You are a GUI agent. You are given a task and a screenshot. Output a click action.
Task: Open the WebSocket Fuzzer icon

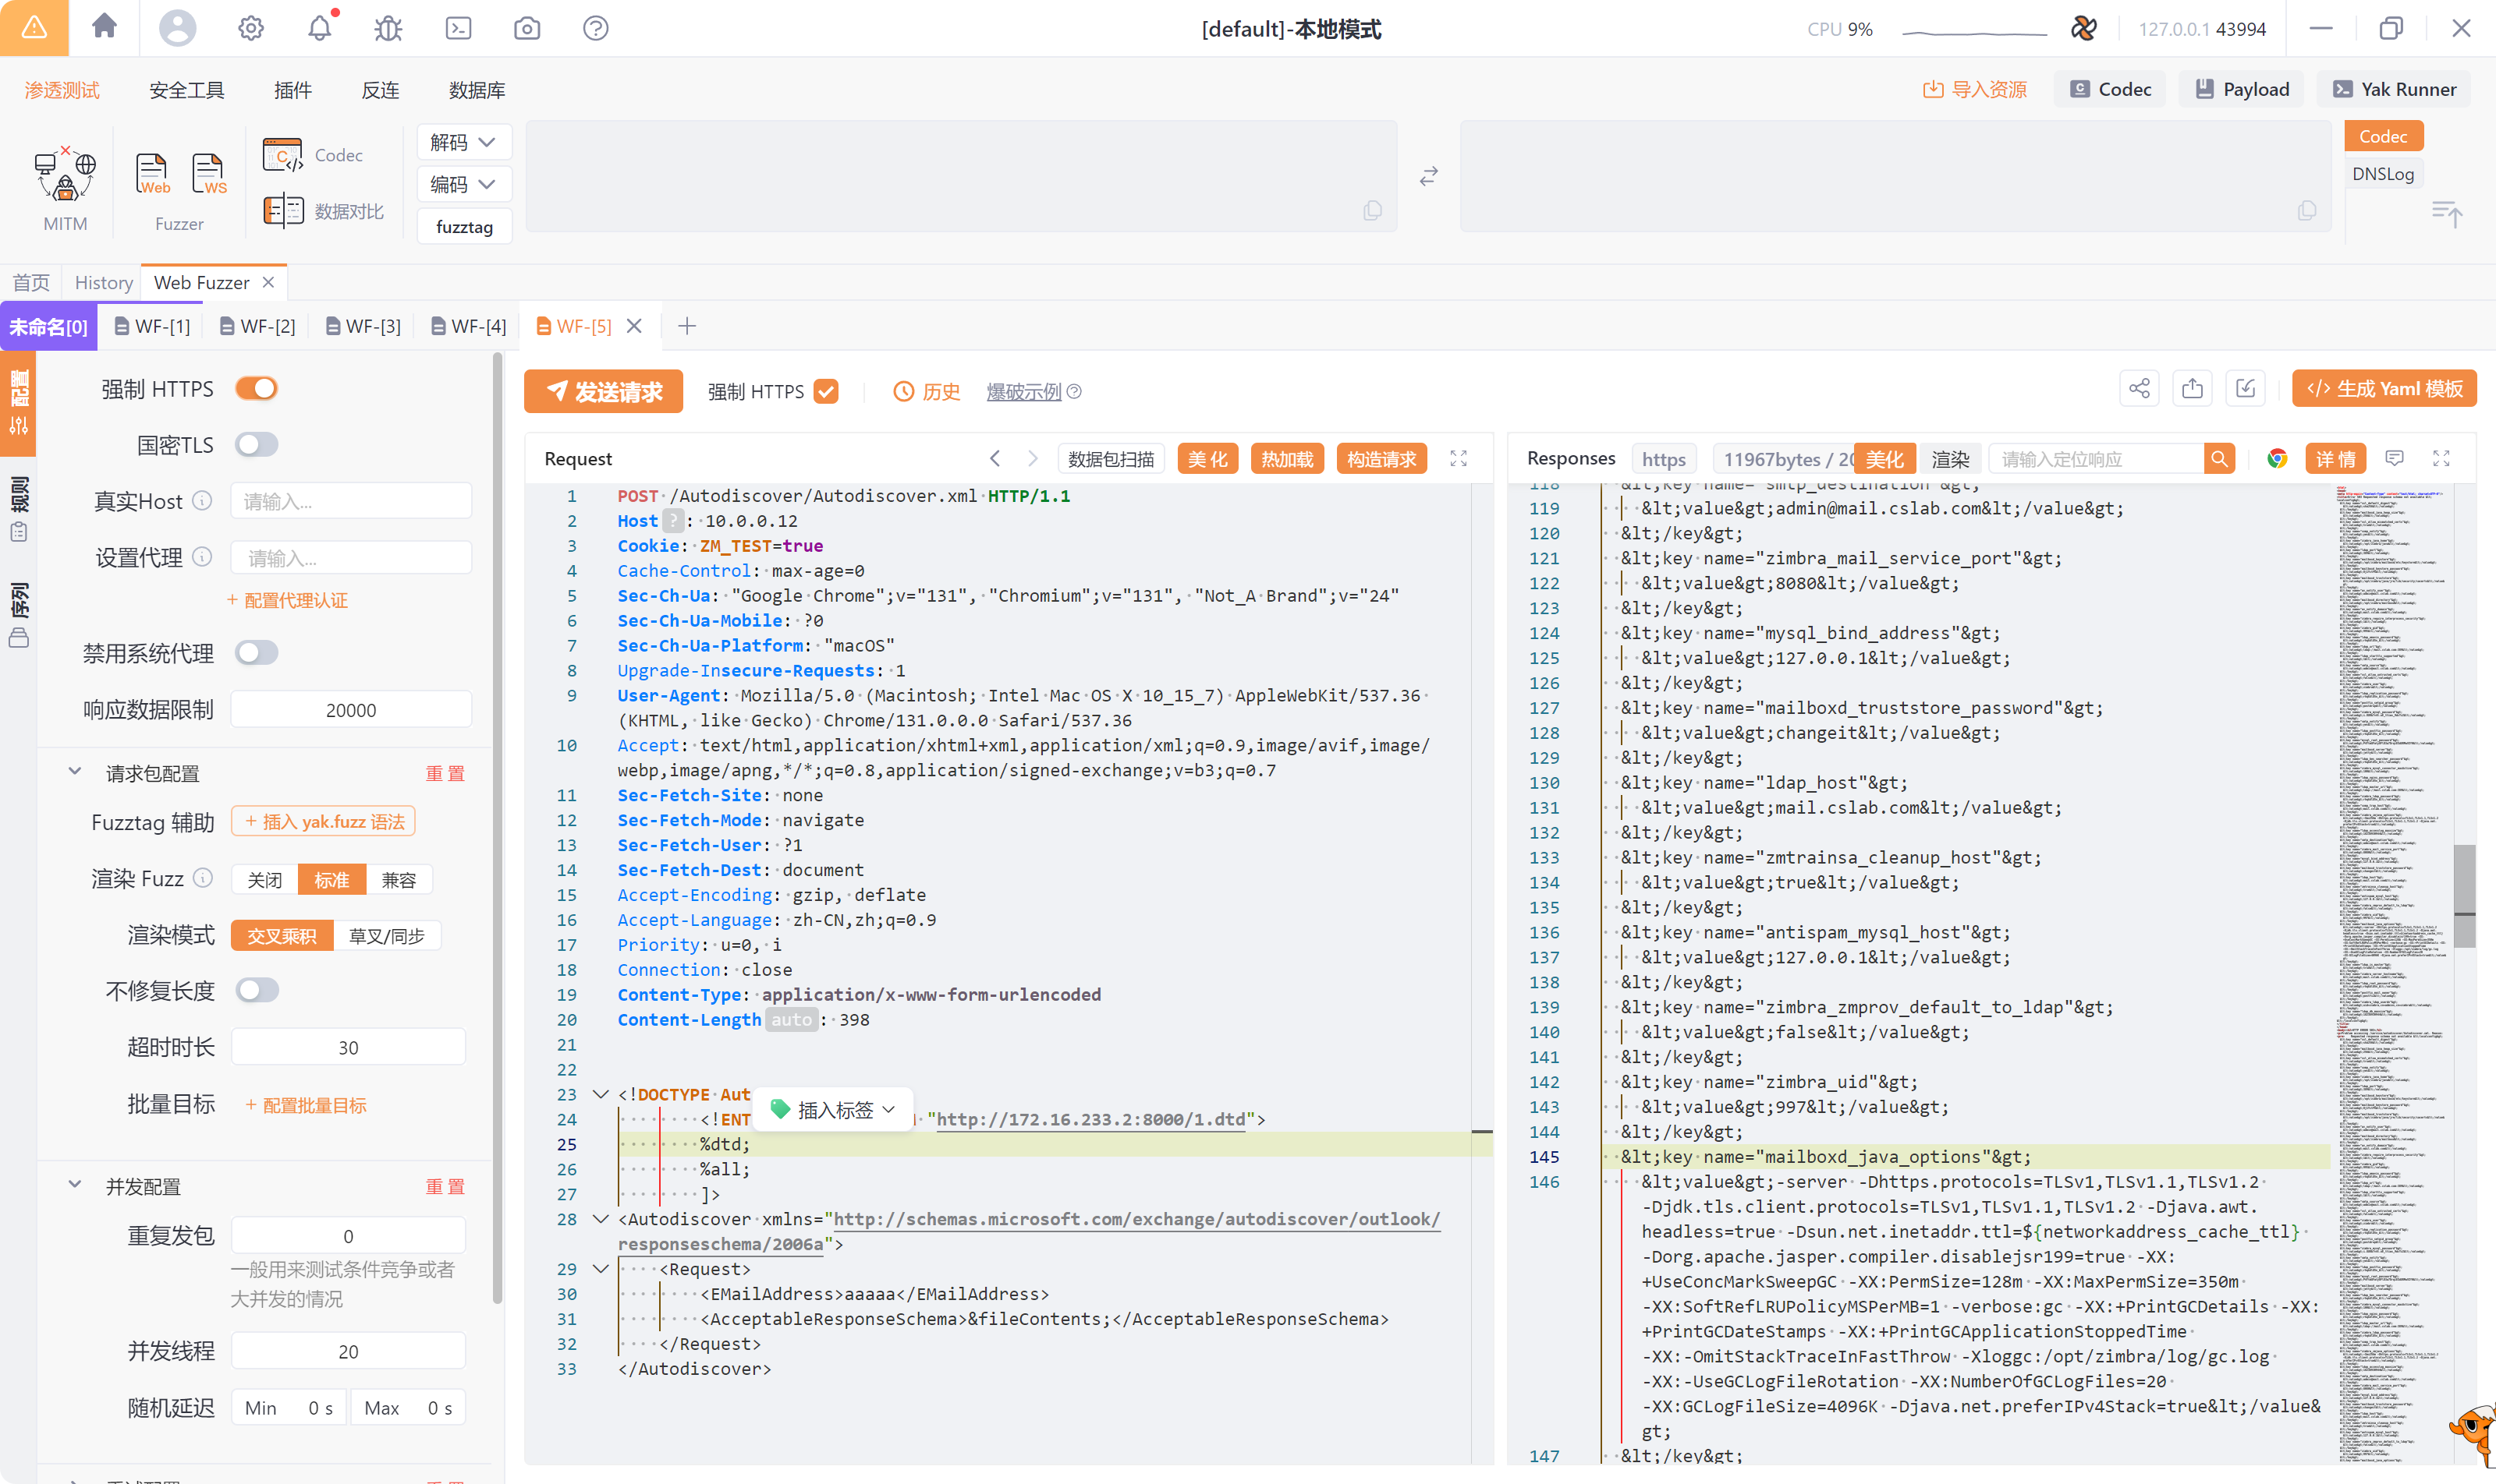208,175
